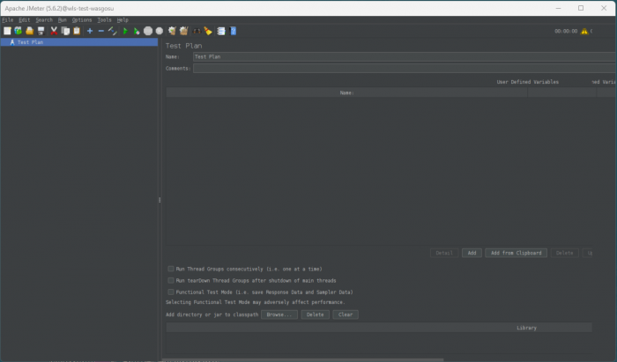Image resolution: width=617 pixels, height=362 pixels.
Task: Click Add from Clipboard button
Action: (x=516, y=253)
